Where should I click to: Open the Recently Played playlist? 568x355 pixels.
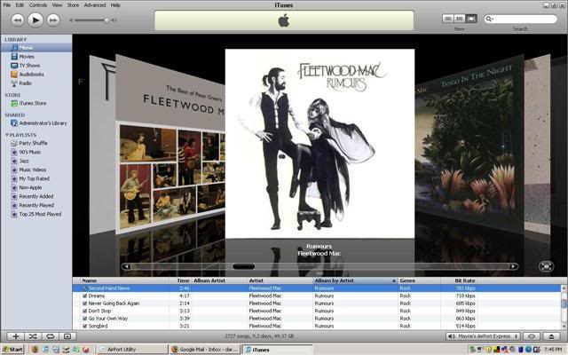point(36,205)
